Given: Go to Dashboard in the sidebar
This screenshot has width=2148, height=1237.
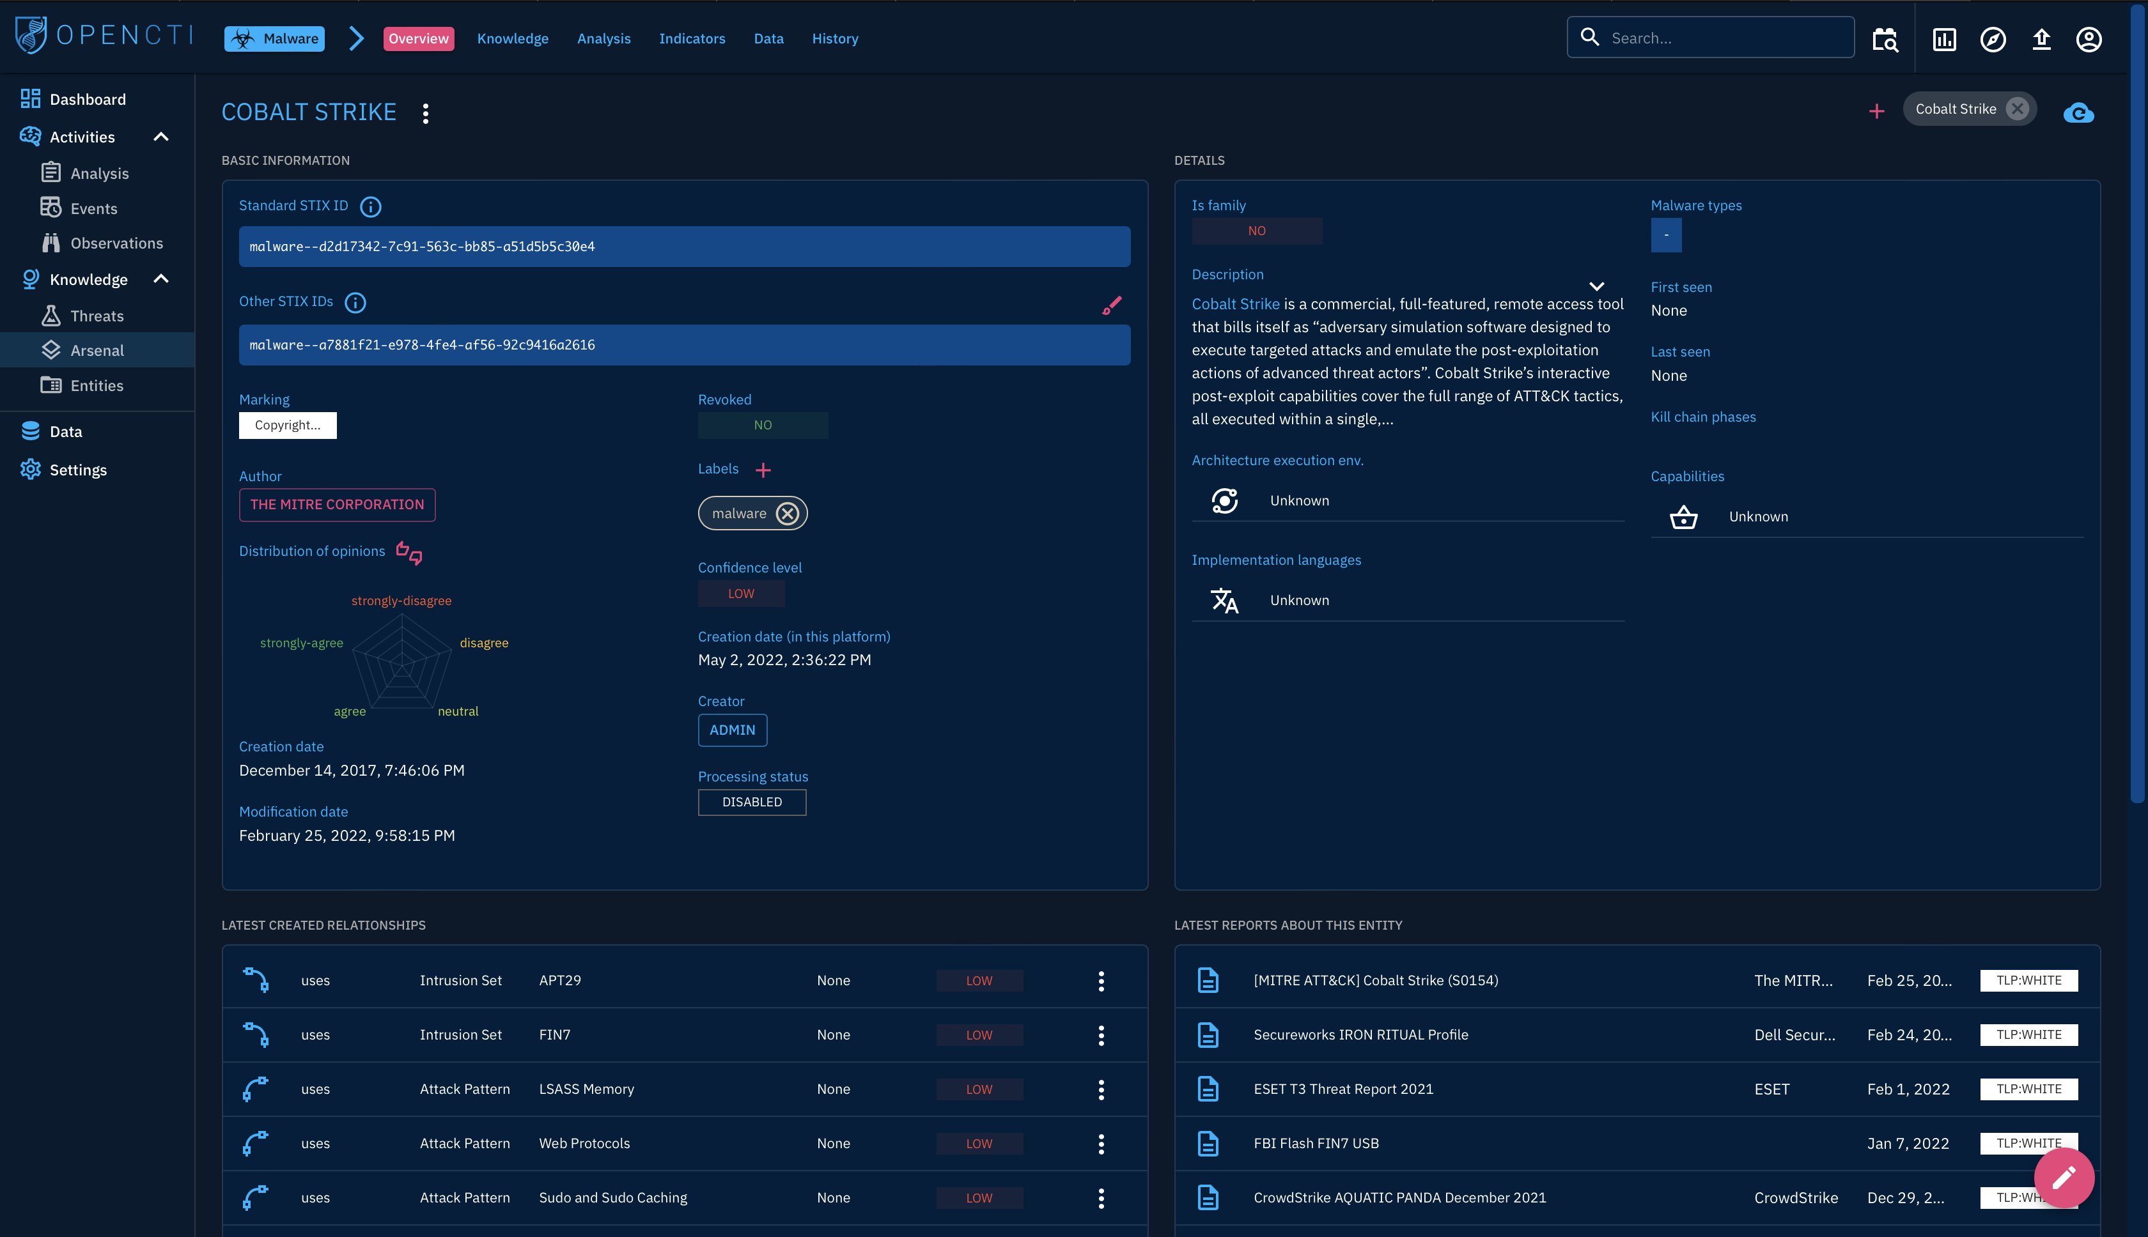Looking at the screenshot, I should click(97, 100).
